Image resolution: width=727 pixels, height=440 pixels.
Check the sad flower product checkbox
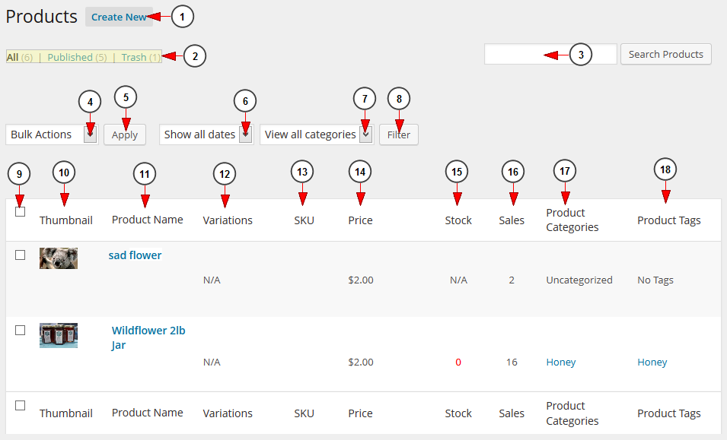[x=20, y=255]
